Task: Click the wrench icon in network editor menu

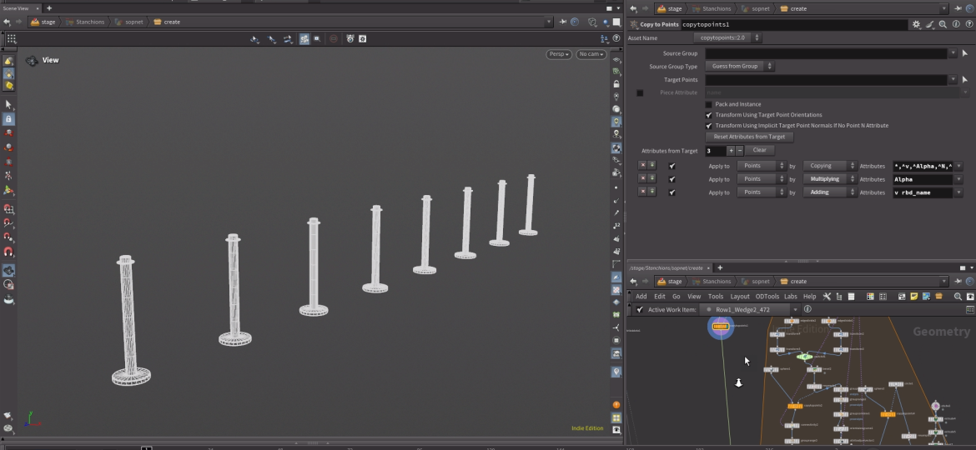Action: click(x=827, y=296)
